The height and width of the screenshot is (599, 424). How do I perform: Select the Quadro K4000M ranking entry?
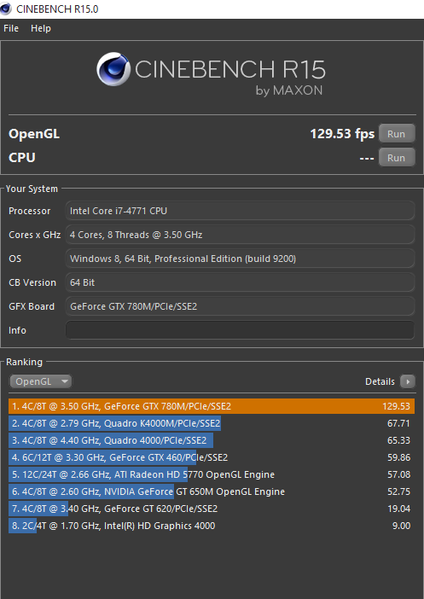click(x=212, y=423)
